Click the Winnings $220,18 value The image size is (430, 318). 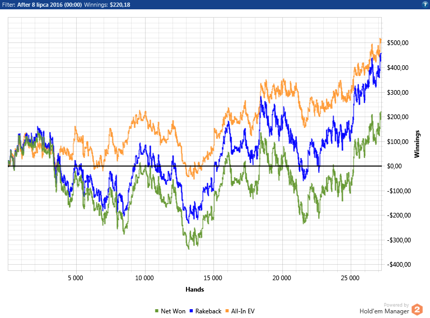tap(120, 5)
